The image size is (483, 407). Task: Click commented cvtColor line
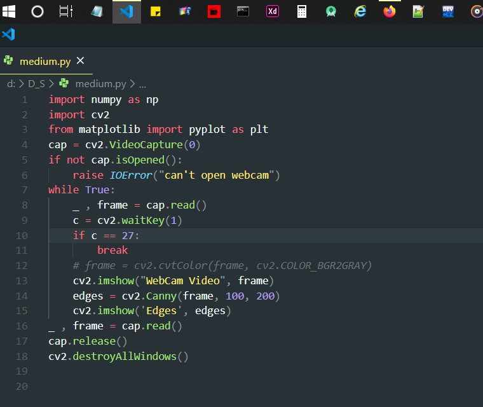[x=222, y=265]
